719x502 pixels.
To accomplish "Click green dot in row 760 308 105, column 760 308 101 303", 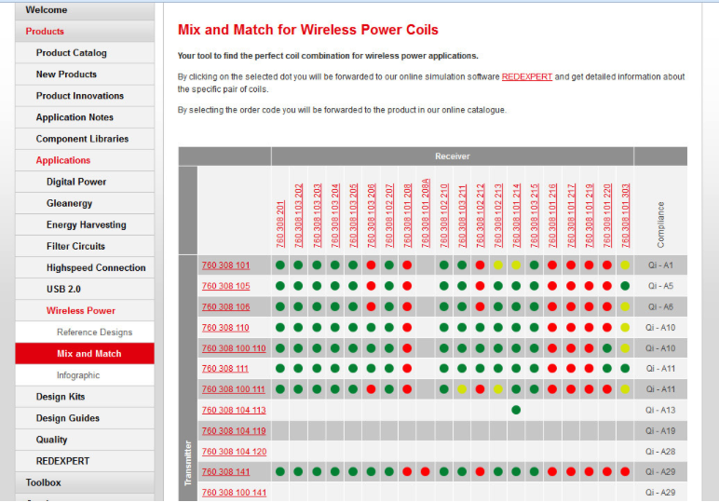I will click(x=625, y=286).
